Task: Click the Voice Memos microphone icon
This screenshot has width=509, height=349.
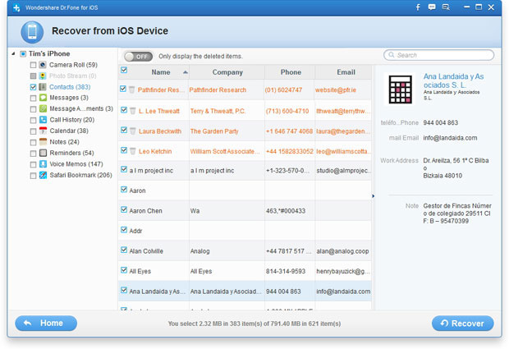Action: 43,164
